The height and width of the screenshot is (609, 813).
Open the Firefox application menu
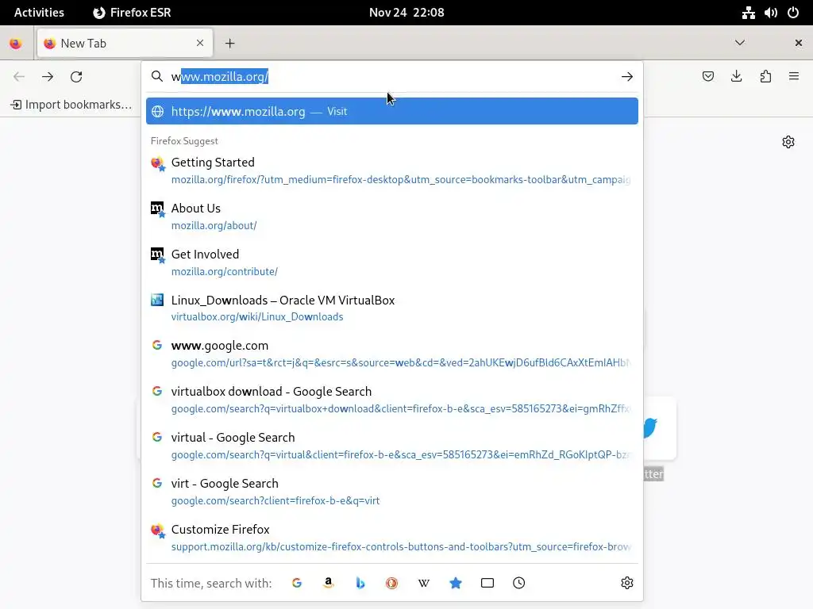tap(794, 77)
